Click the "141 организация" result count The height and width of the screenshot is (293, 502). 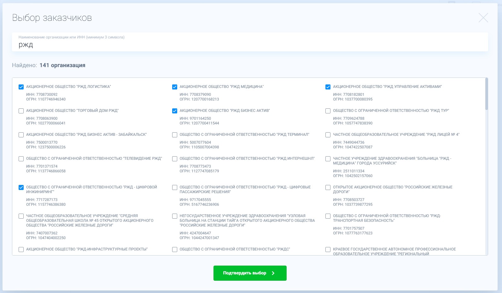pyautogui.click(x=62, y=65)
